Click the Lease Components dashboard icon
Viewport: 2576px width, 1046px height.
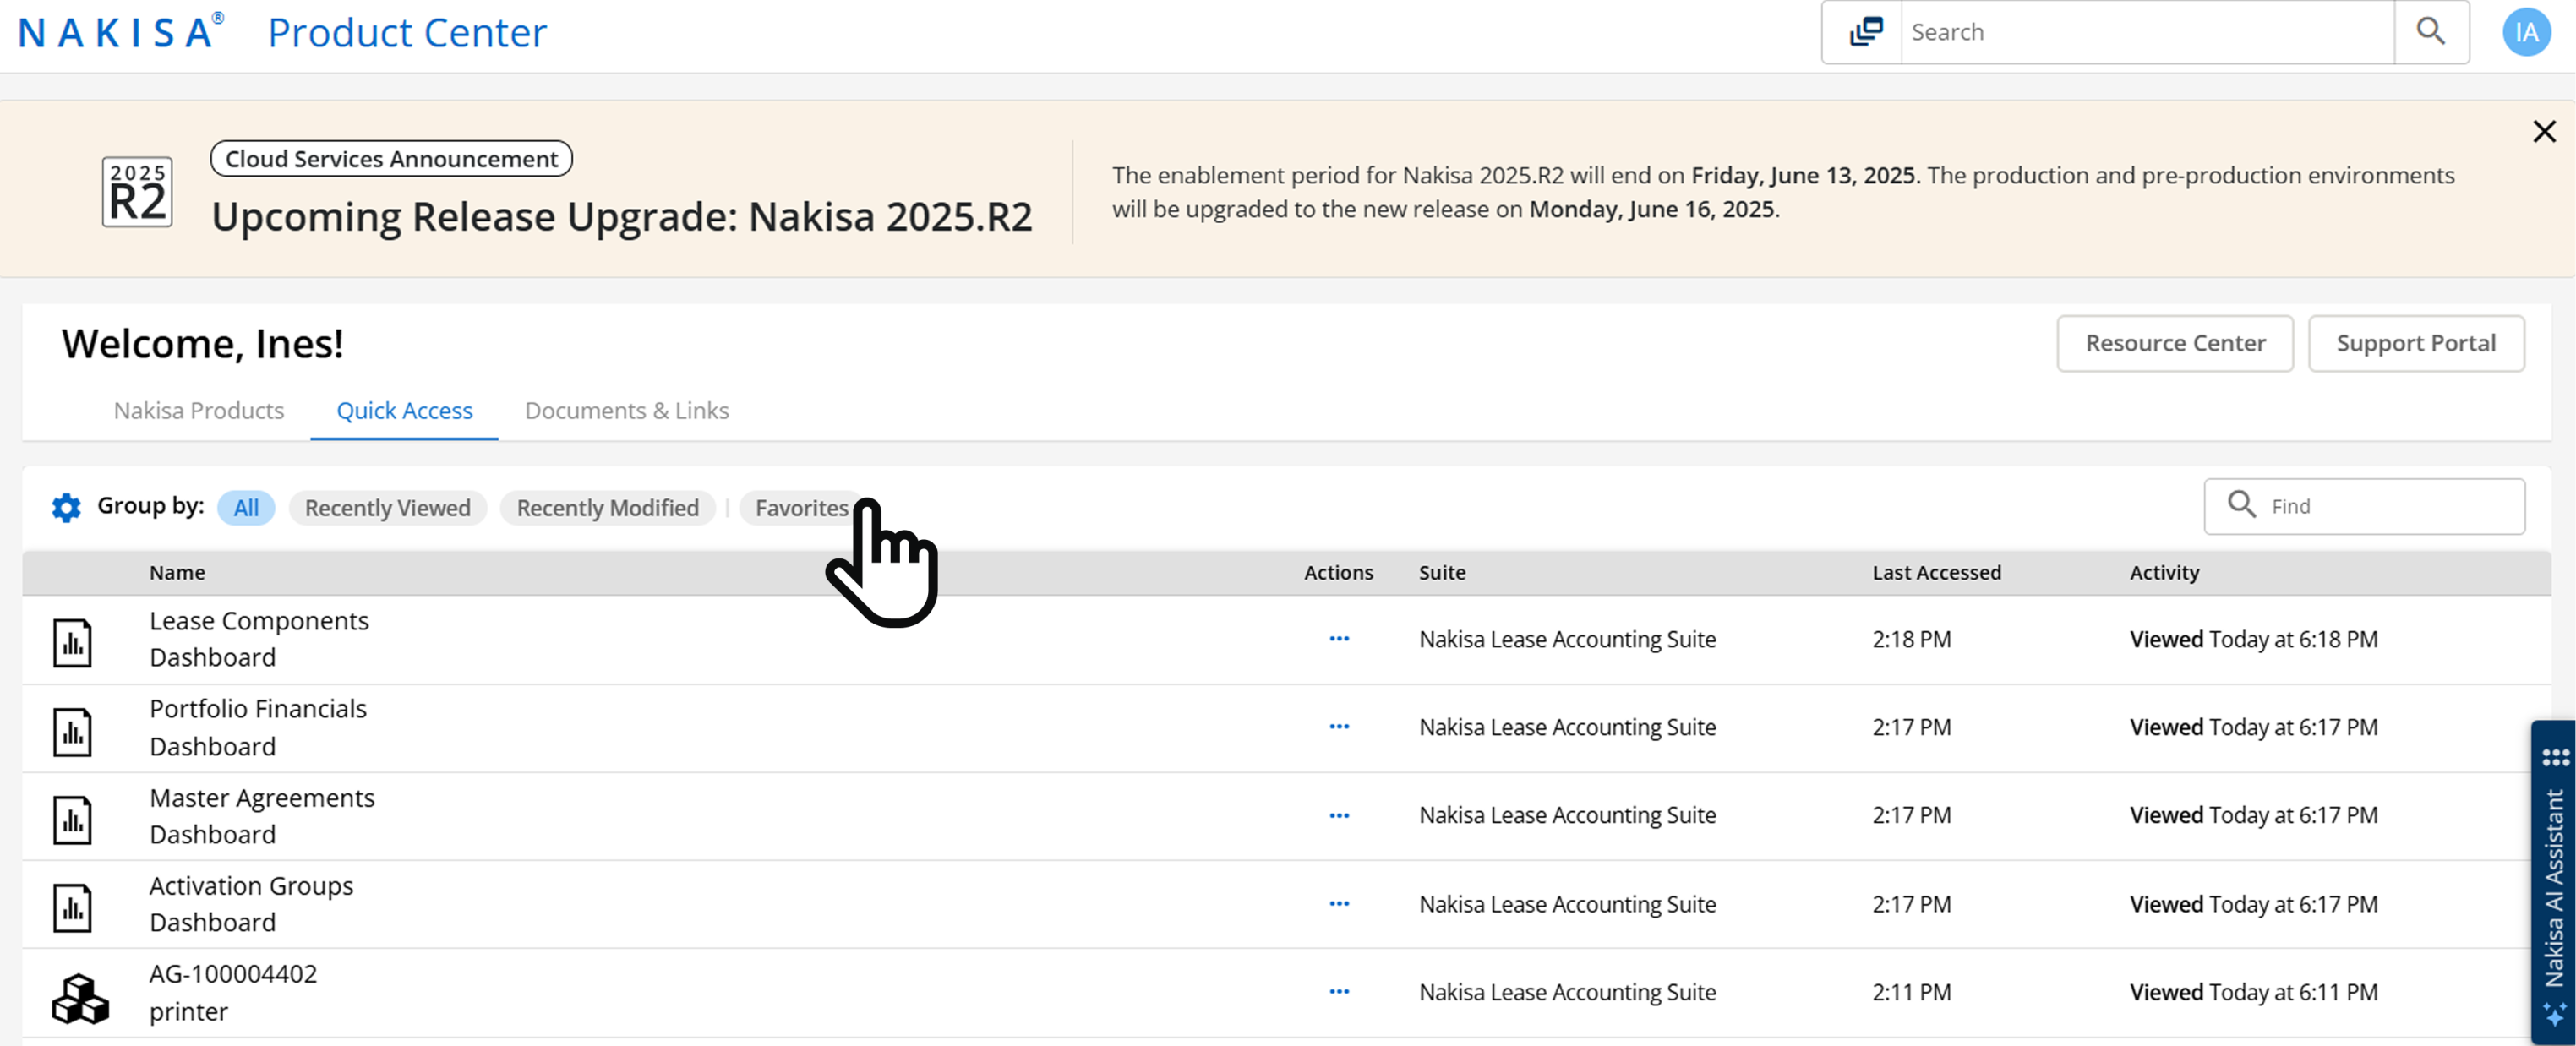point(73,640)
